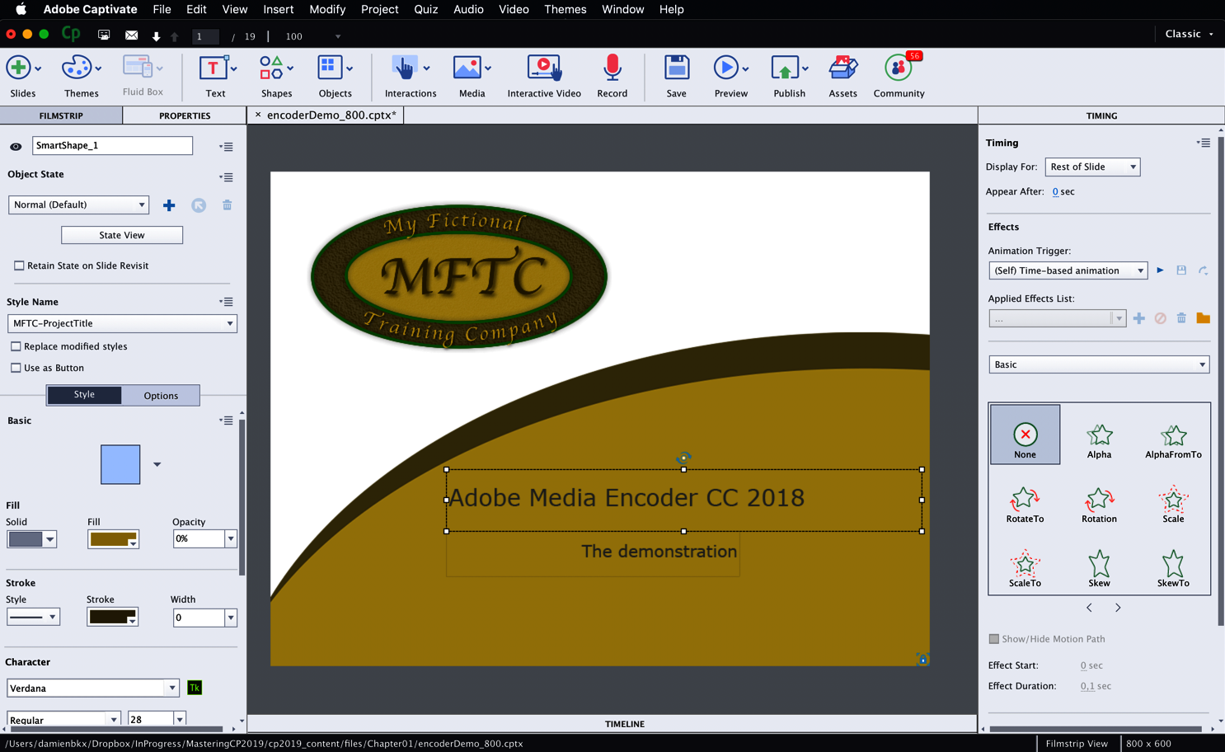Open the Display For dropdown
Viewport: 1225px width, 752px height.
pyautogui.click(x=1092, y=167)
